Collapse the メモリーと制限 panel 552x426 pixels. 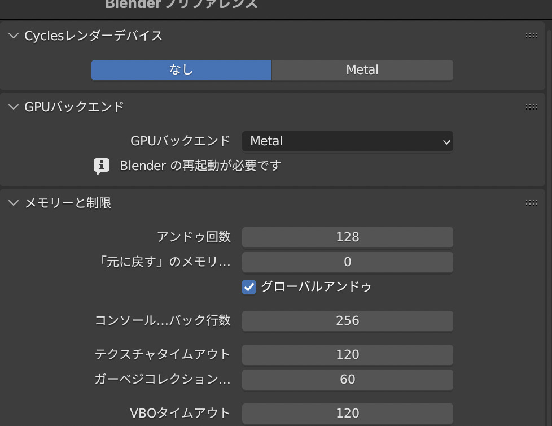(14, 203)
